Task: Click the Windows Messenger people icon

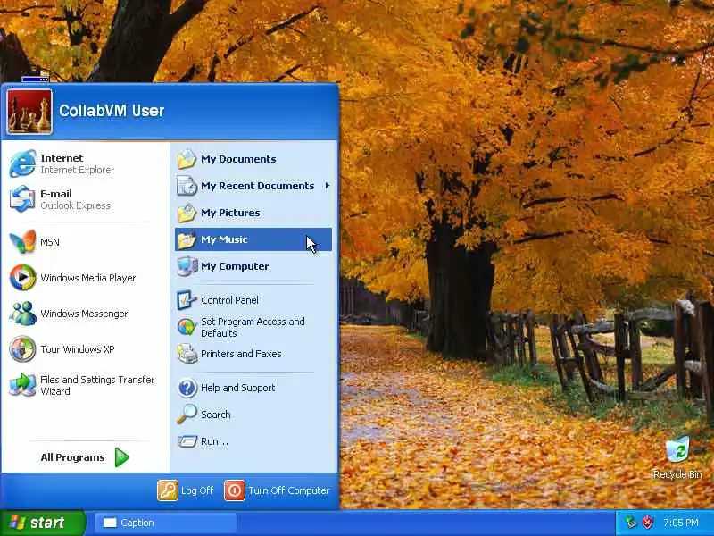Action: 22,314
